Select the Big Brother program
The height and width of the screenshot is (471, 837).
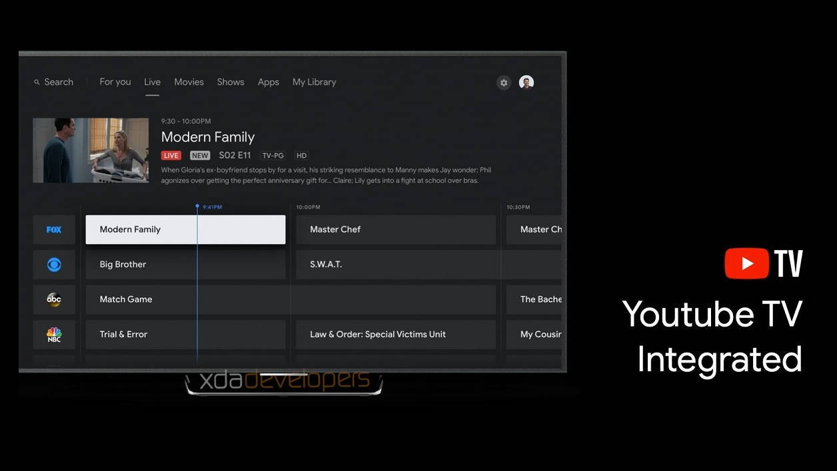(185, 265)
